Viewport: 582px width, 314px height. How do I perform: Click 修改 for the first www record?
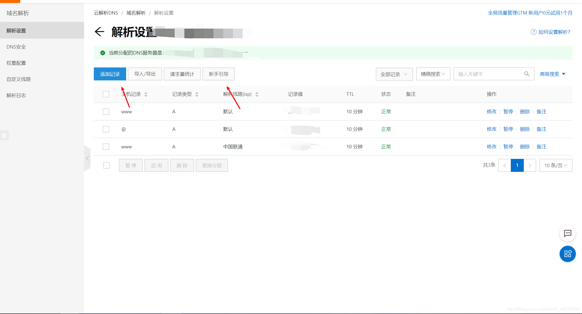click(492, 112)
